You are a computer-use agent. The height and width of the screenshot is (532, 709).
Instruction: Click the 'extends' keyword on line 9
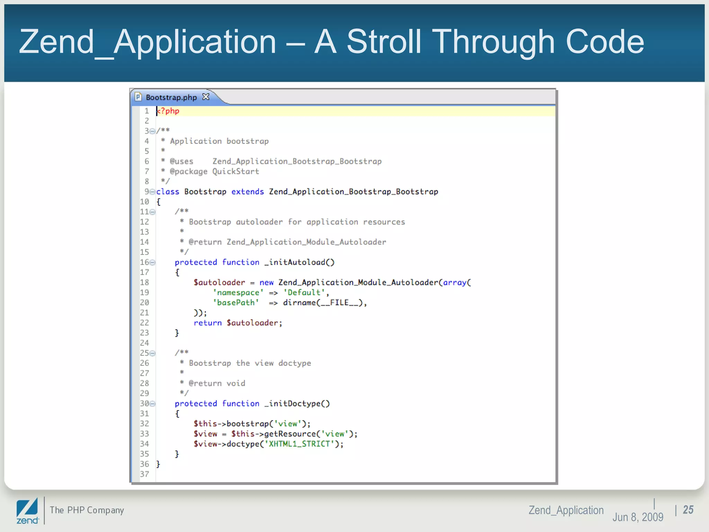[x=248, y=192]
